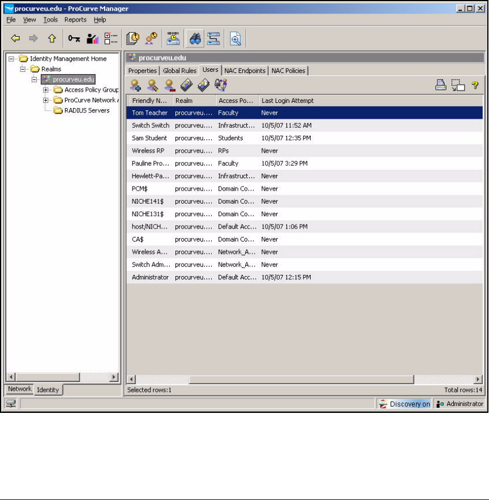
Task: Switch to the NAC Policies tab
Action: [x=288, y=71]
